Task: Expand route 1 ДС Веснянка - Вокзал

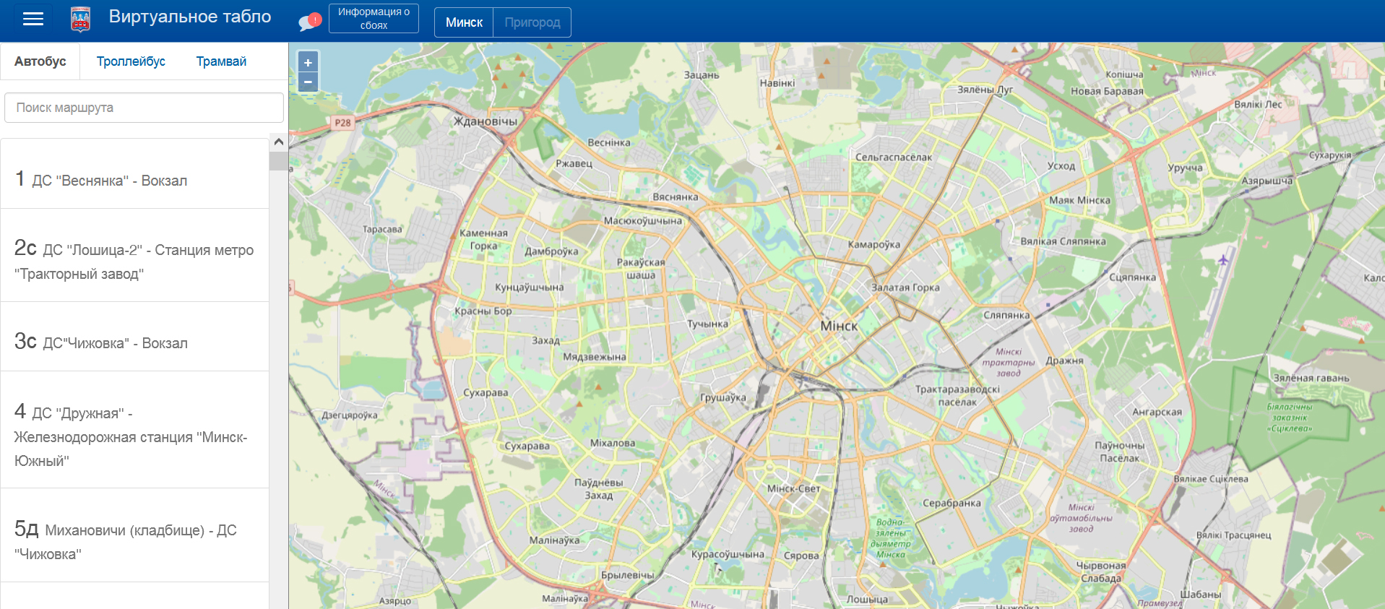Action: [134, 179]
